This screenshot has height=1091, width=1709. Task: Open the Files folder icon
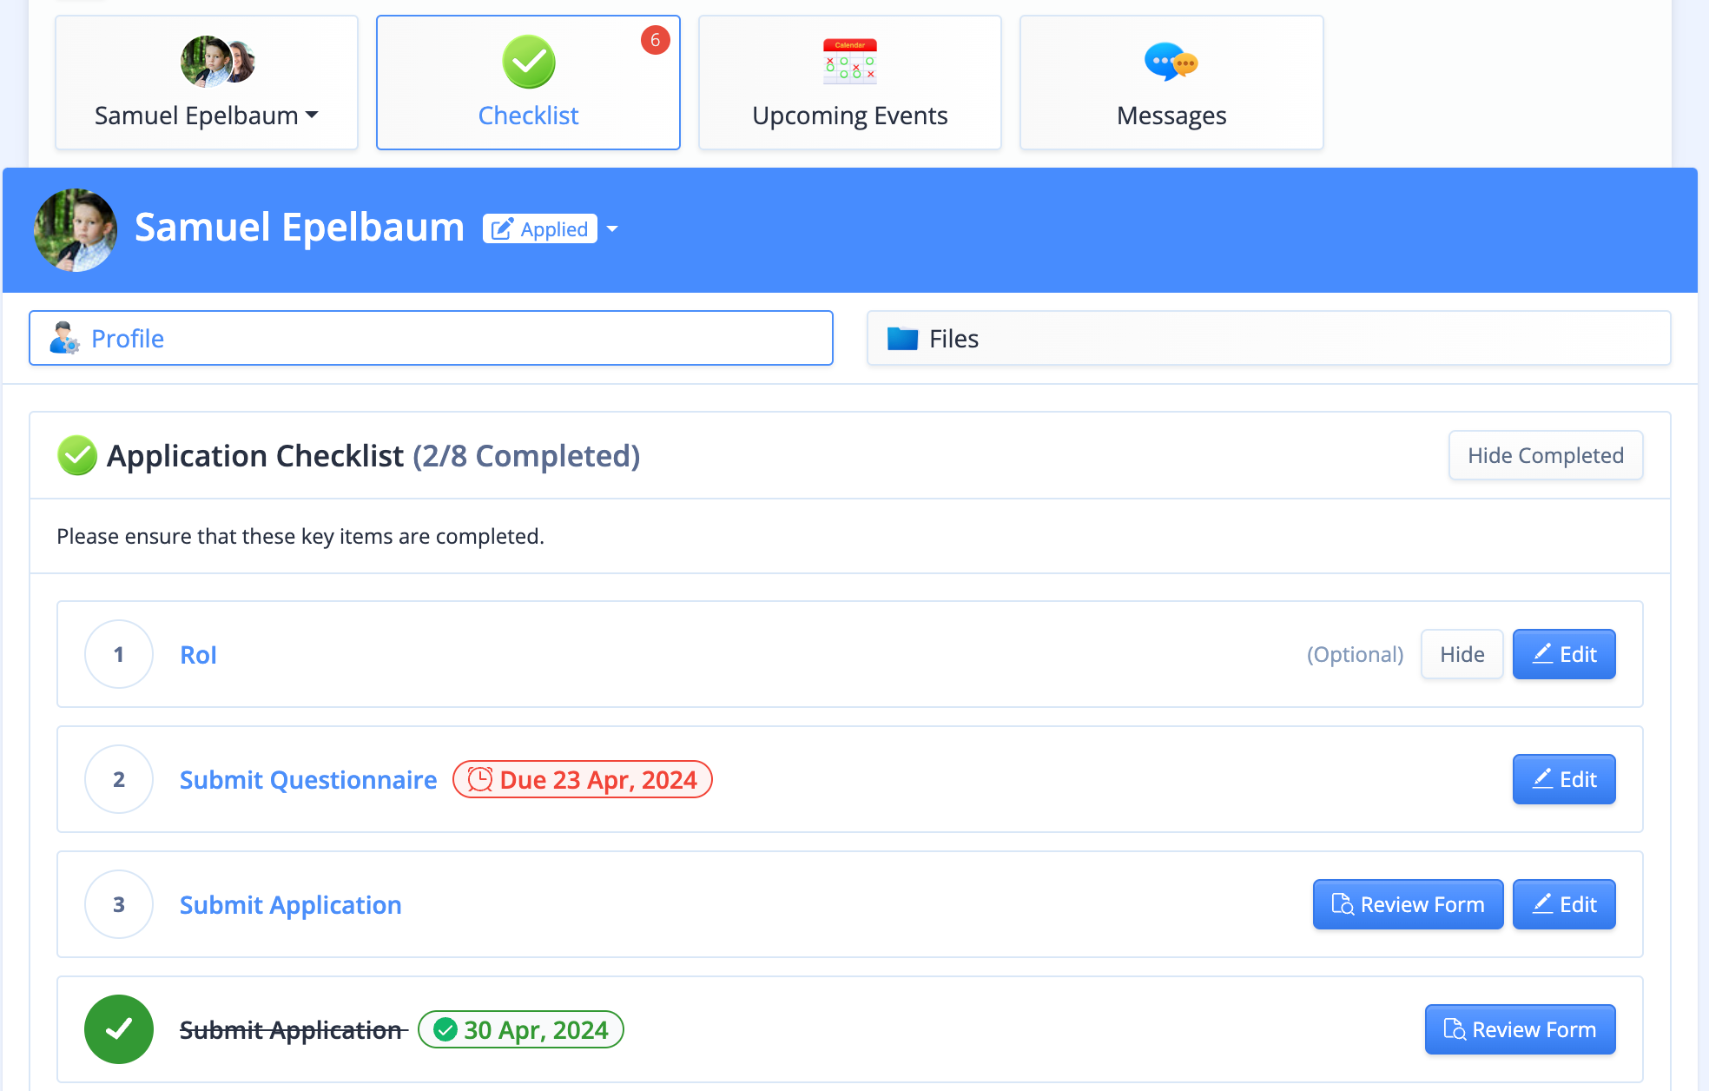[902, 336]
